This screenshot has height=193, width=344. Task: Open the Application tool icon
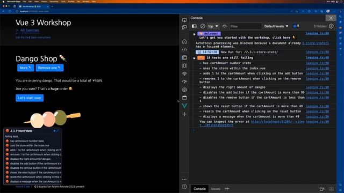pos(184,98)
